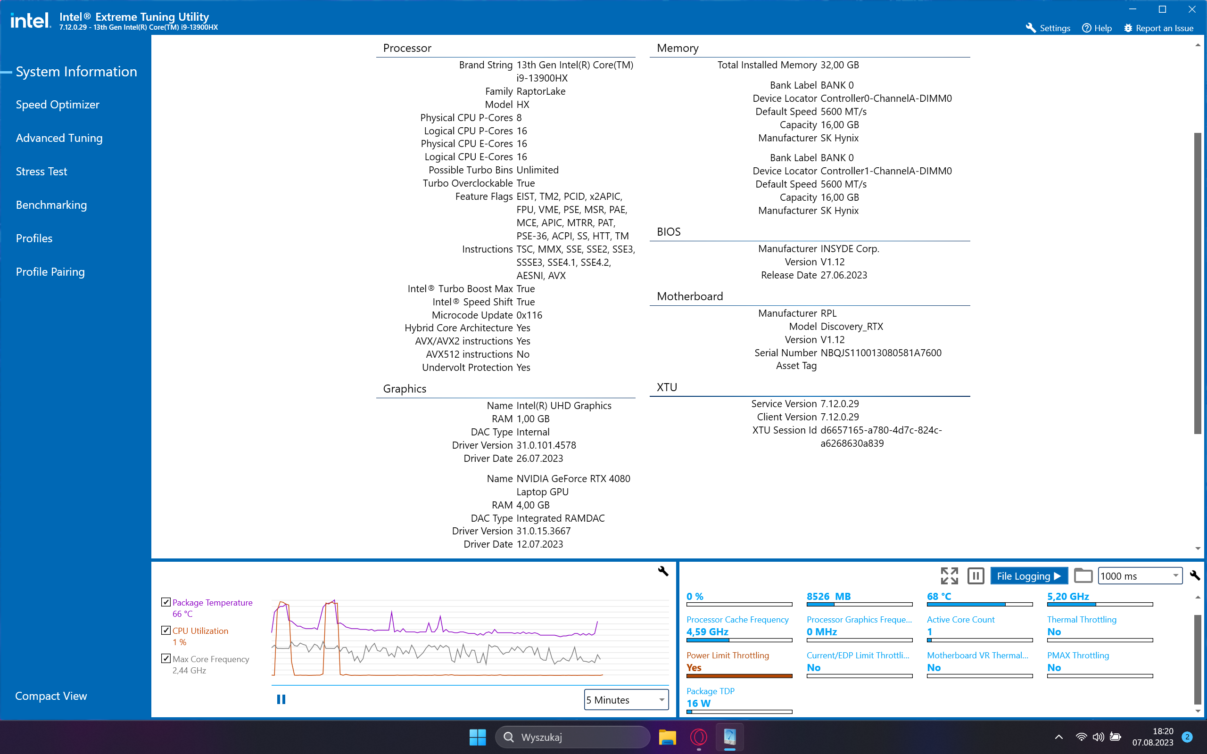Open the log files folder icon

pos(1083,576)
